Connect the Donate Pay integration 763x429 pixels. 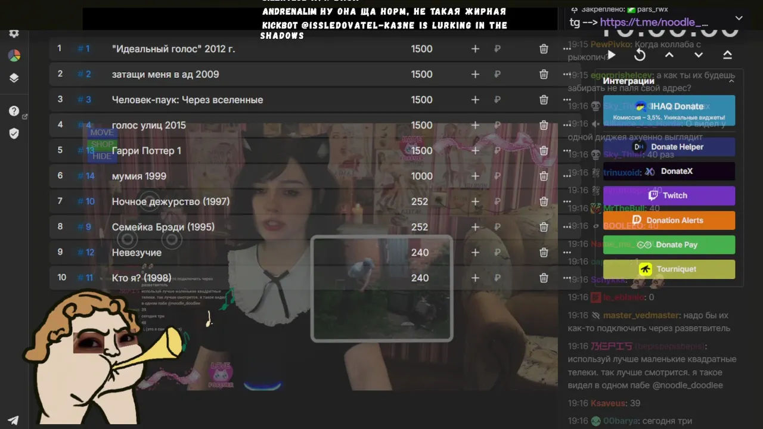click(669, 244)
